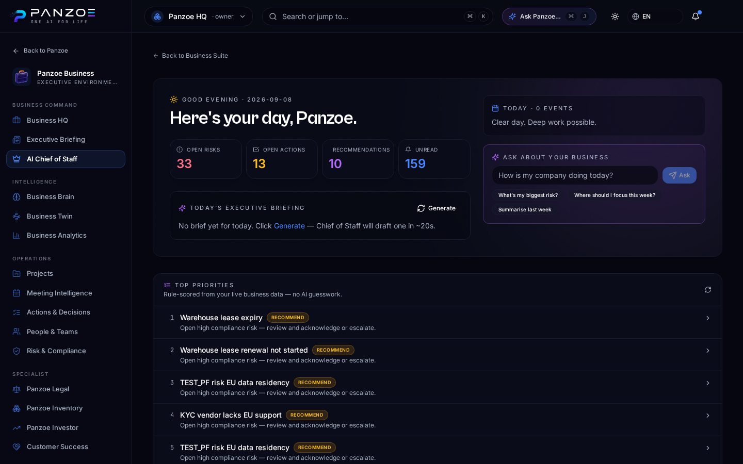This screenshot has width=743, height=464.
Task: Expand priority 5 TEST_PF risk chevron
Action: (x=708, y=448)
